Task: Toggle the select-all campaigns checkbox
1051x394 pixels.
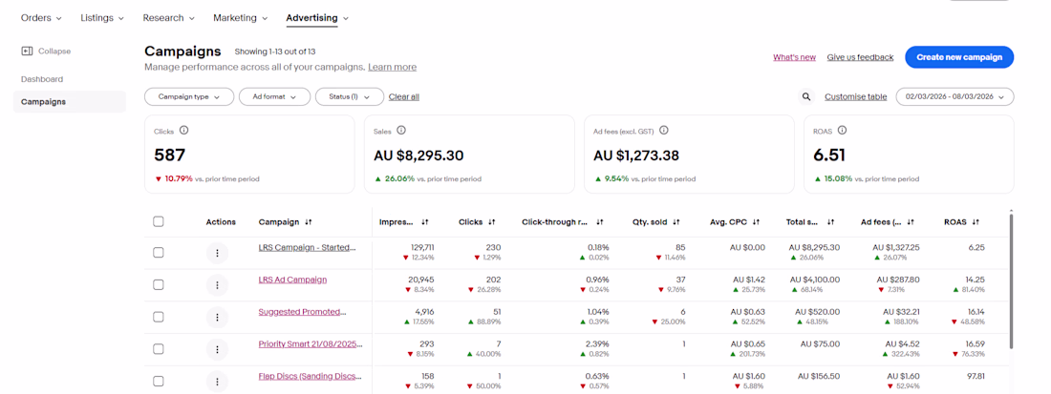Action: point(159,221)
